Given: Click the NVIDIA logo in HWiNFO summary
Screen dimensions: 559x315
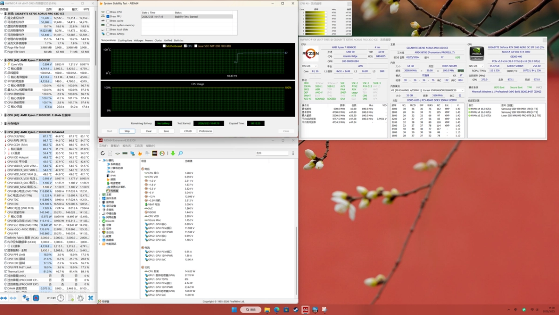Looking at the screenshot, I should (477, 53).
